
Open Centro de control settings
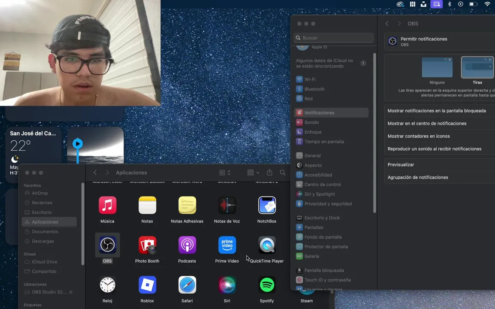click(331, 185)
